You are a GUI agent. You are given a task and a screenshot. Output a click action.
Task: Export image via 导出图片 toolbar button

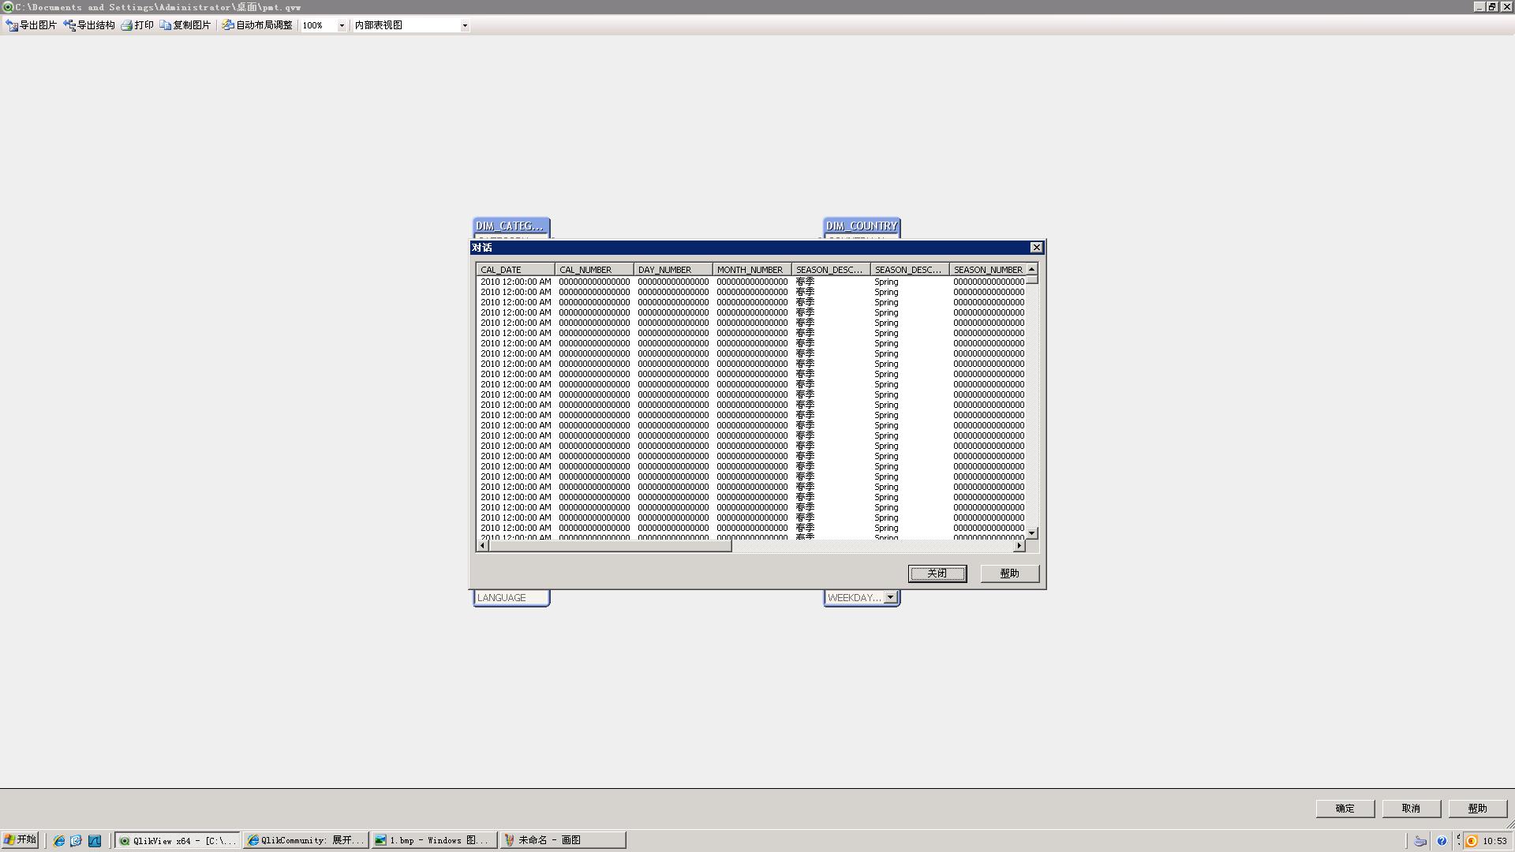(32, 25)
